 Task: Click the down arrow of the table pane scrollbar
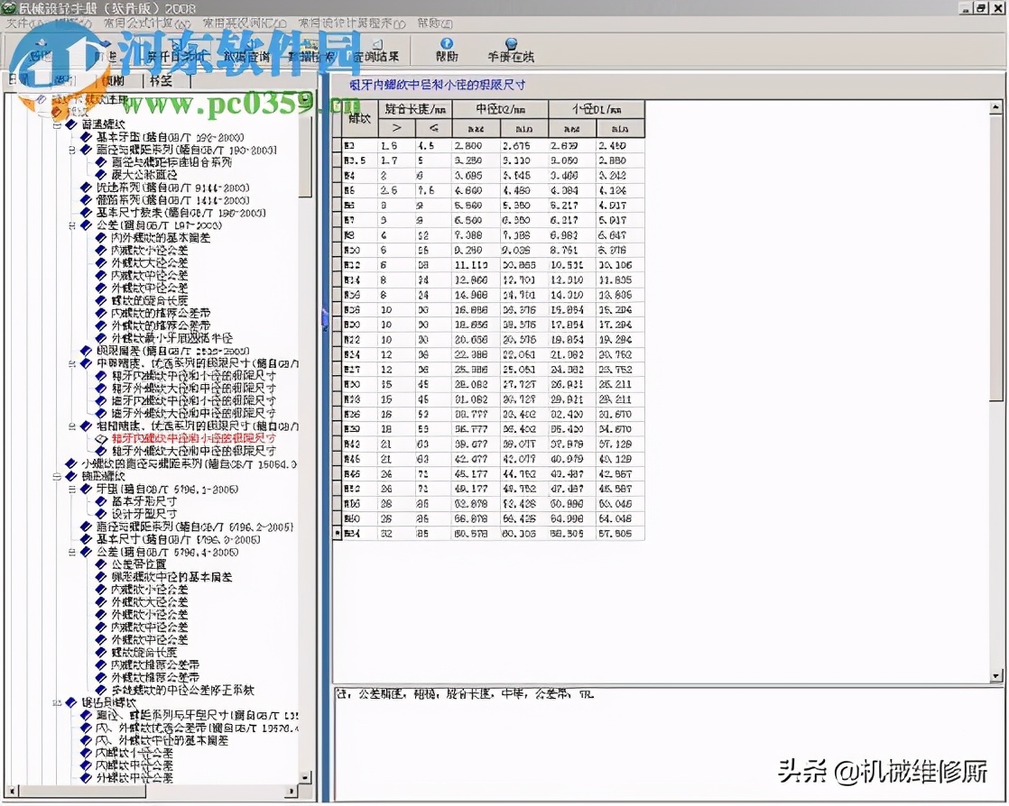[x=996, y=675]
